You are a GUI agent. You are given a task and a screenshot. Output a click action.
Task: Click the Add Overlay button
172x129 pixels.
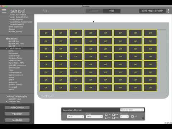point(17,107)
